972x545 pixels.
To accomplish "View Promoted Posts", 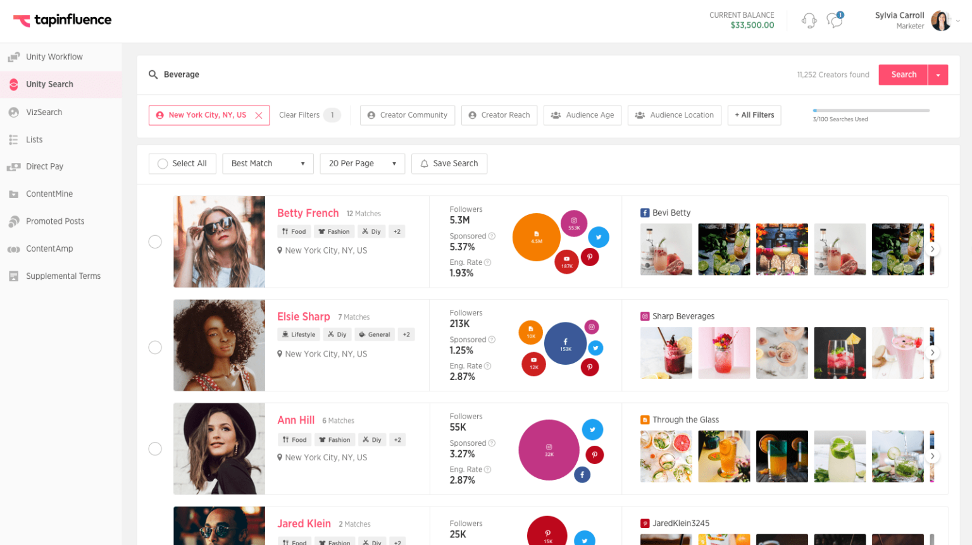I will click(x=56, y=221).
